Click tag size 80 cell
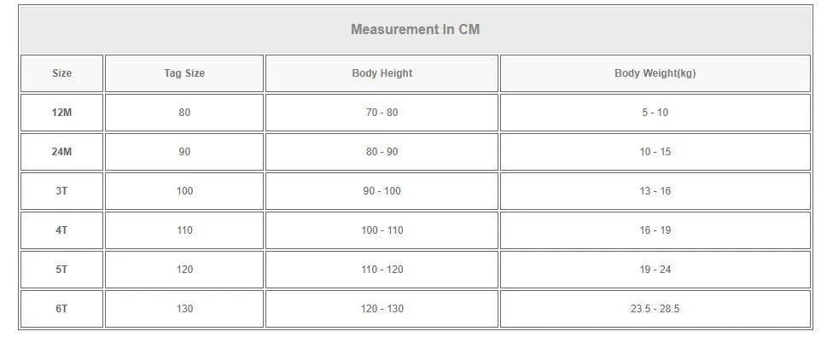The height and width of the screenshot is (343, 827). click(184, 113)
